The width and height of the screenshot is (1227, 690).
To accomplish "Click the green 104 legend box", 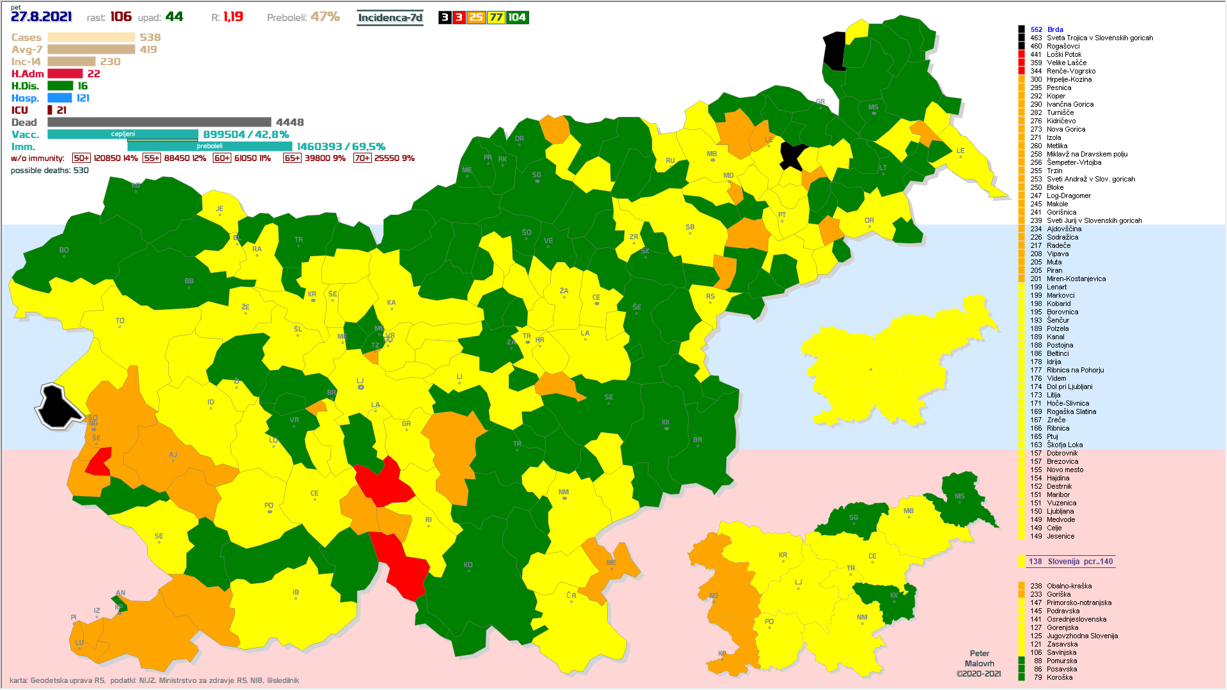I will pos(517,18).
